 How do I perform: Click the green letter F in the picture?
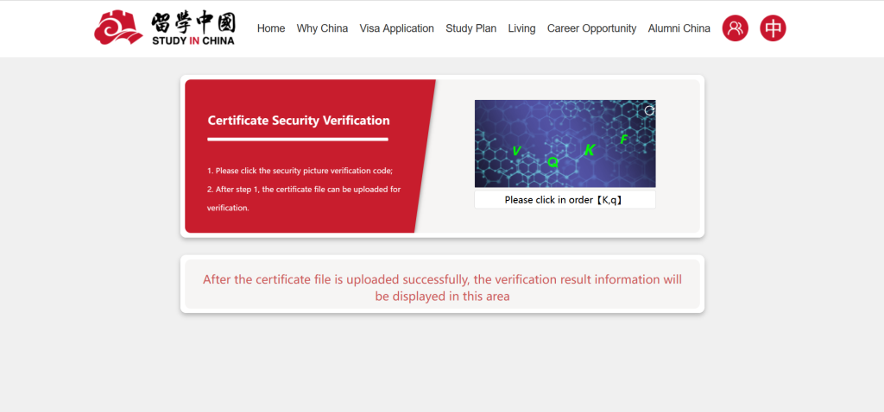(x=623, y=139)
